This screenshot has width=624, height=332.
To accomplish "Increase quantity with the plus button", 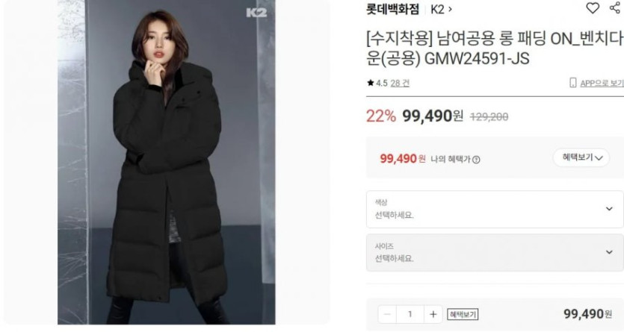I will 433,315.
